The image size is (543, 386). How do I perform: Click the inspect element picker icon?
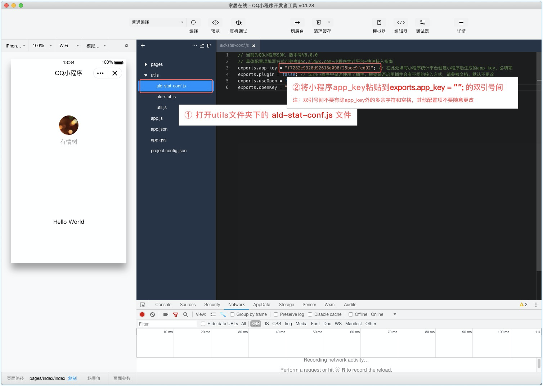pyautogui.click(x=142, y=305)
